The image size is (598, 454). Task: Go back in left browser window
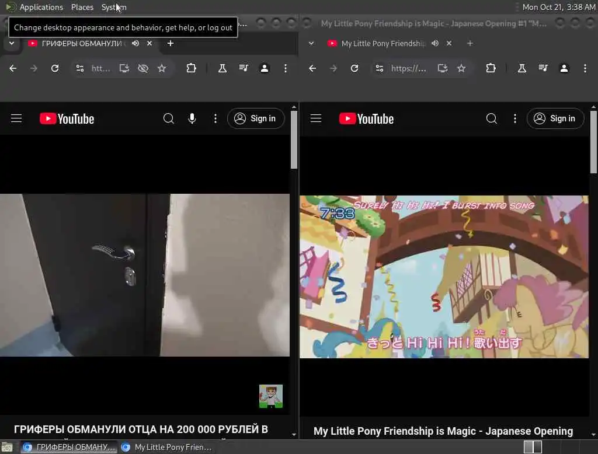[13, 68]
